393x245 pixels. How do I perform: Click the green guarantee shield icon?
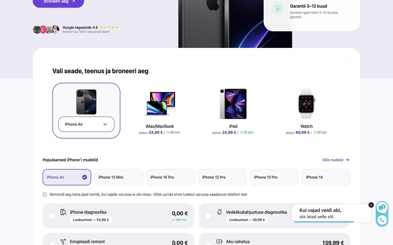coord(278,9)
